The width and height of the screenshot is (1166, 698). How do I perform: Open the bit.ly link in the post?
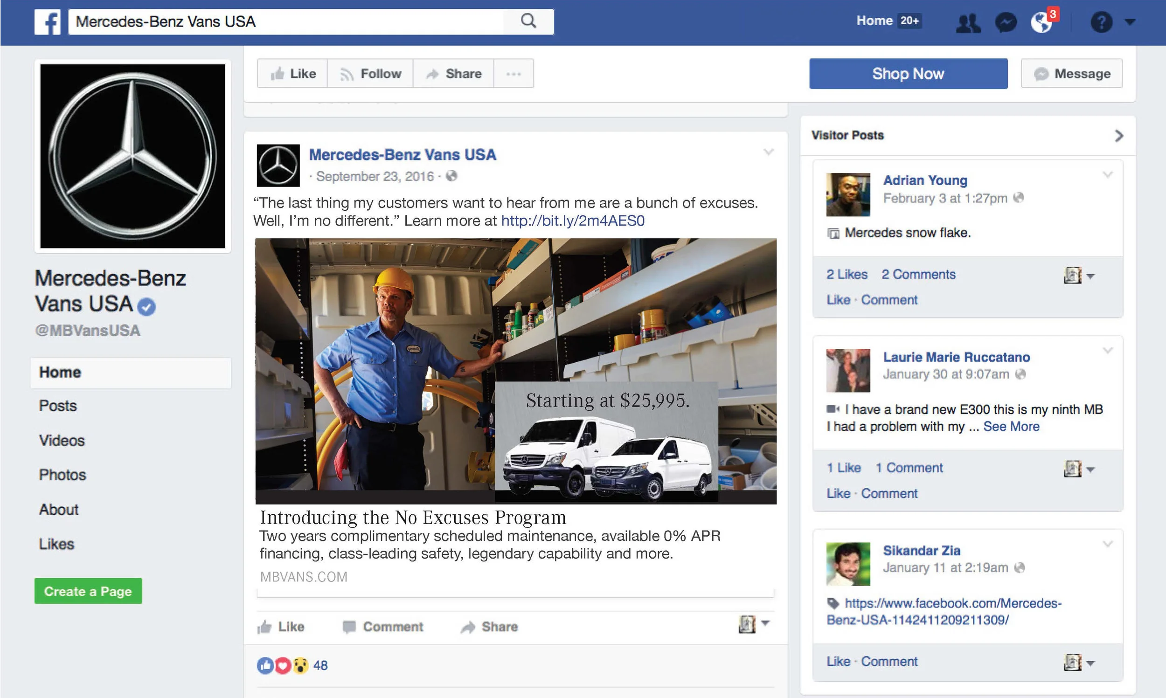572,221
